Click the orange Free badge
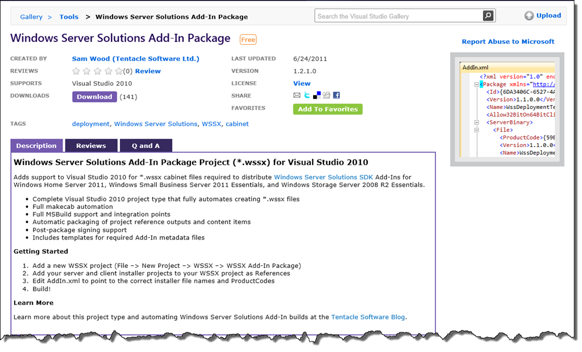The height and width of the screenshot is (352, 582). pos(248,40)
